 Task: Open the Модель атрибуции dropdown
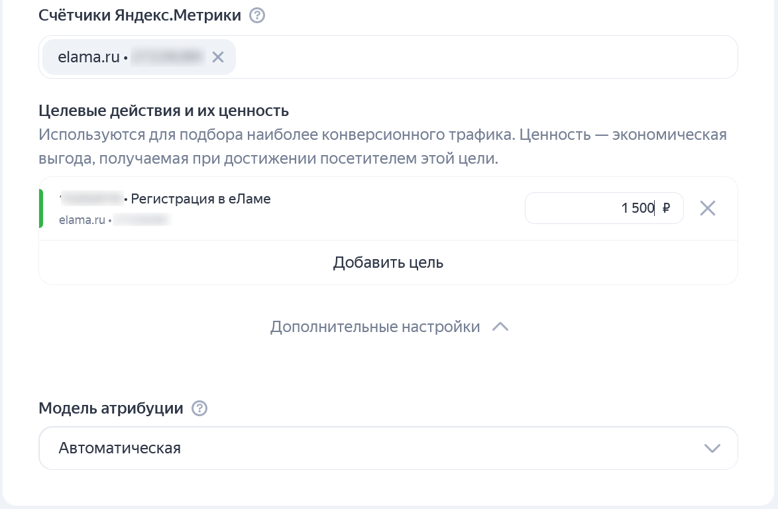[388, 448]
